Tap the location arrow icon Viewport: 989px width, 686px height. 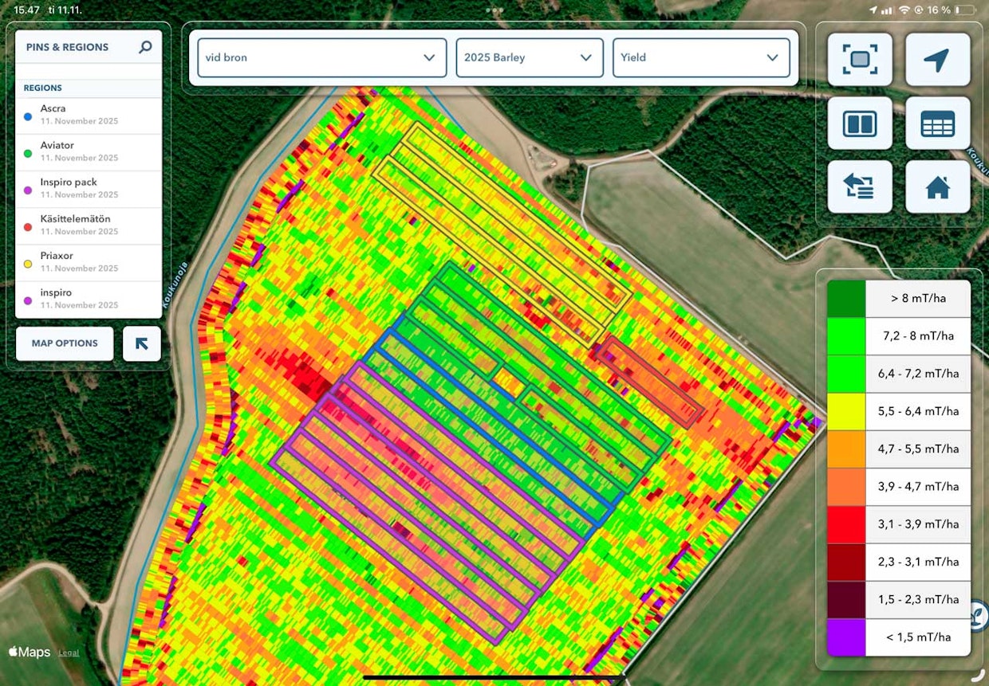[938, 60]
